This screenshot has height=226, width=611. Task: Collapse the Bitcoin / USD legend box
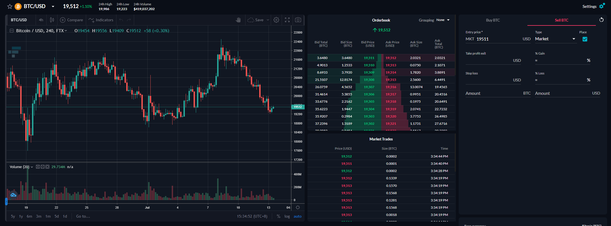pos(12,31)
